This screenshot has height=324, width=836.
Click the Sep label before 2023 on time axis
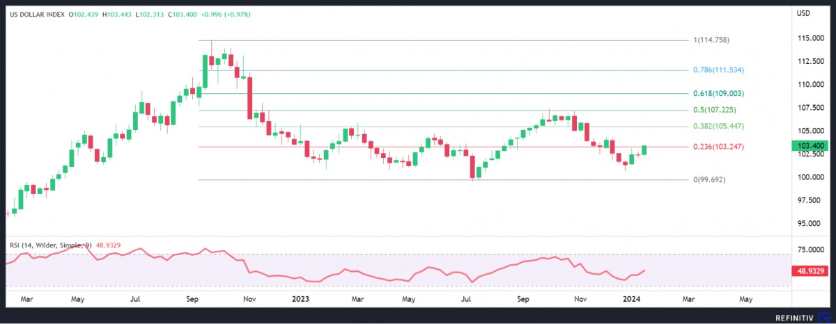pyautogui.click(x=193, y=298)
